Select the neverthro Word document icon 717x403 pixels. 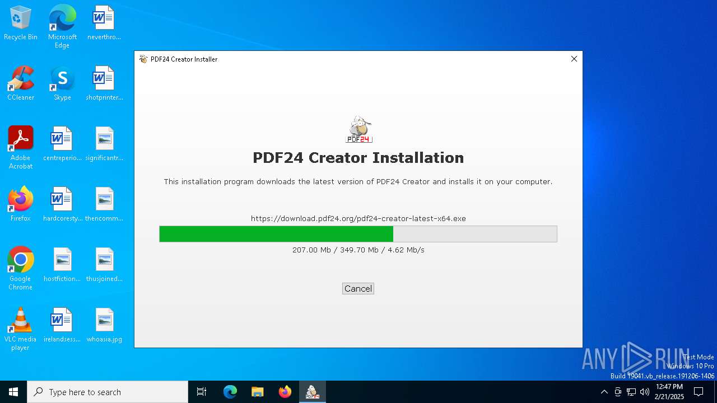pyautogui.click(x=104, y=24)
